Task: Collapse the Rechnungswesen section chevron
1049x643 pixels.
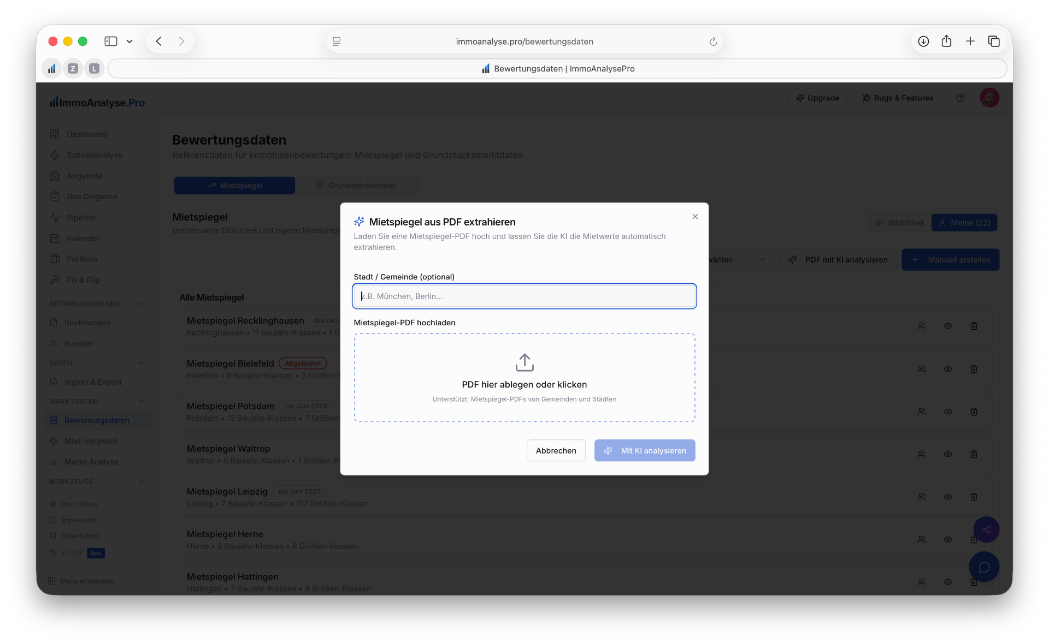Action: coord(141,303)
